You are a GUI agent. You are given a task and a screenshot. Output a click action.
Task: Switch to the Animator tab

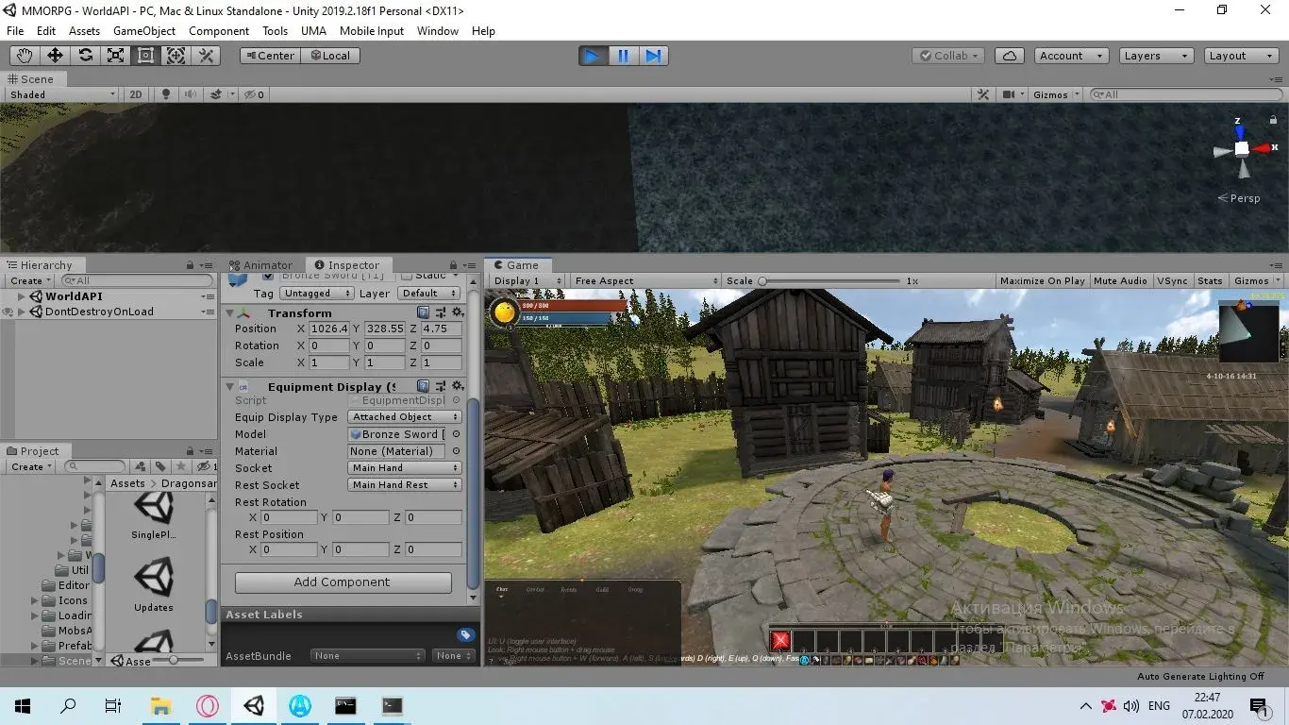tap(260, 265)
